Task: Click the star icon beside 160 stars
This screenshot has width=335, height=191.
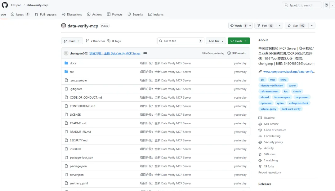Action: point(260,154)
